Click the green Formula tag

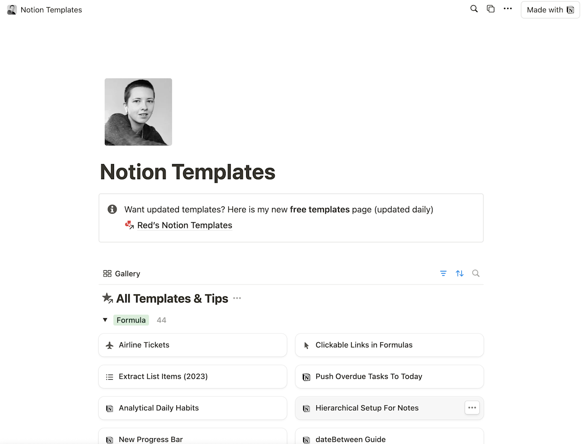coord(131,320)
